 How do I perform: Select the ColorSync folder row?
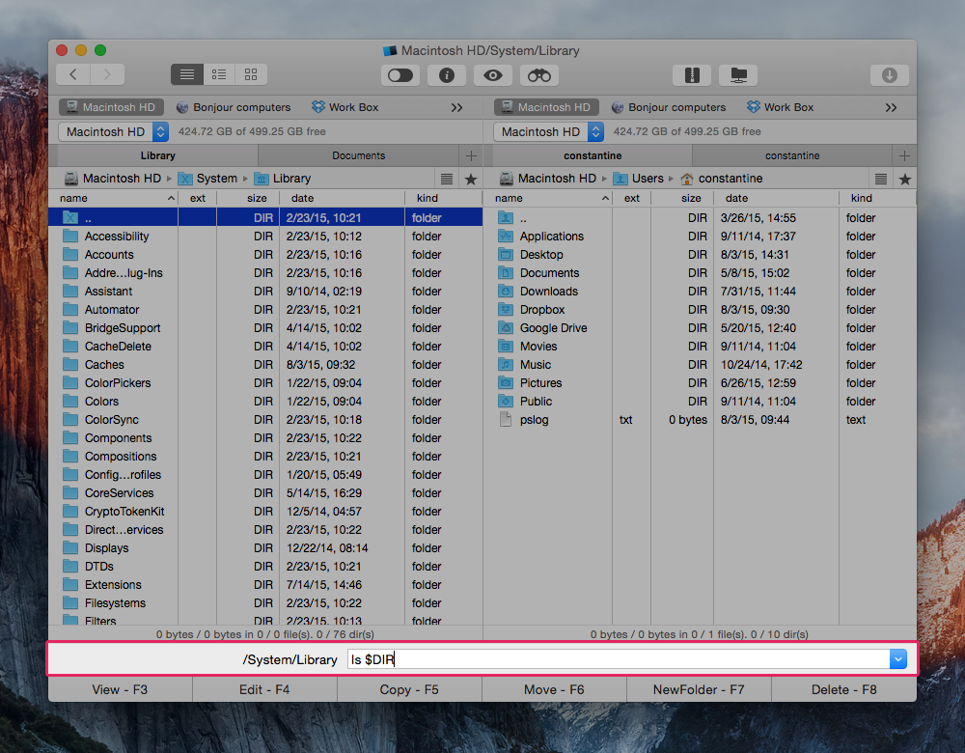tap(266, 420)
